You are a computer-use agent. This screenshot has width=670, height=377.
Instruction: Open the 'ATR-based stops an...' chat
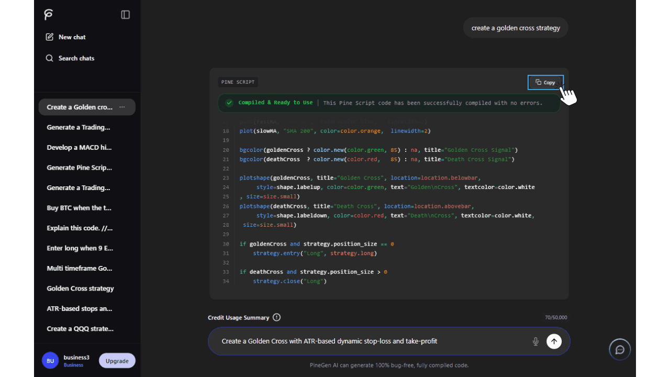[79, 308]
